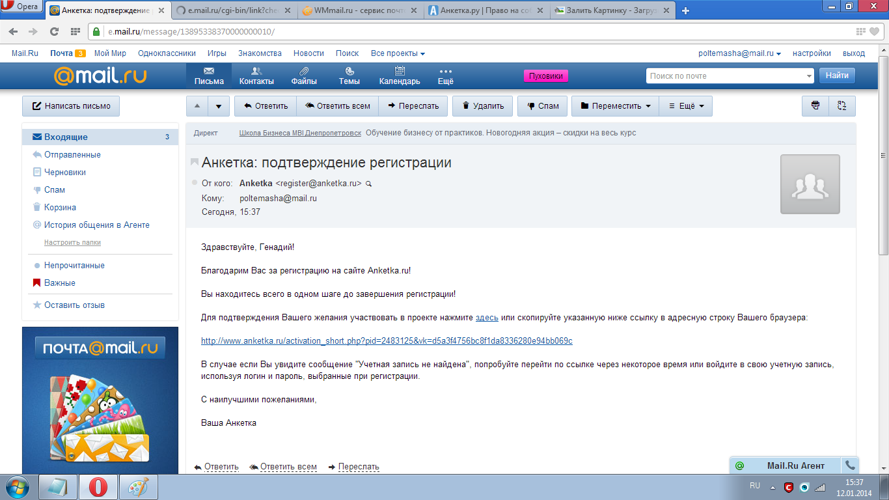This screenshot has width=889, height=500.
Task: Open the anketka.ru activation link
Action: coord(387,340)
